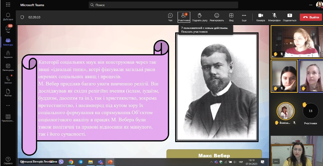The height and width of the screenshot is (166, 323).
Task: Open the View layout options
Action: (x=231, y=17)
